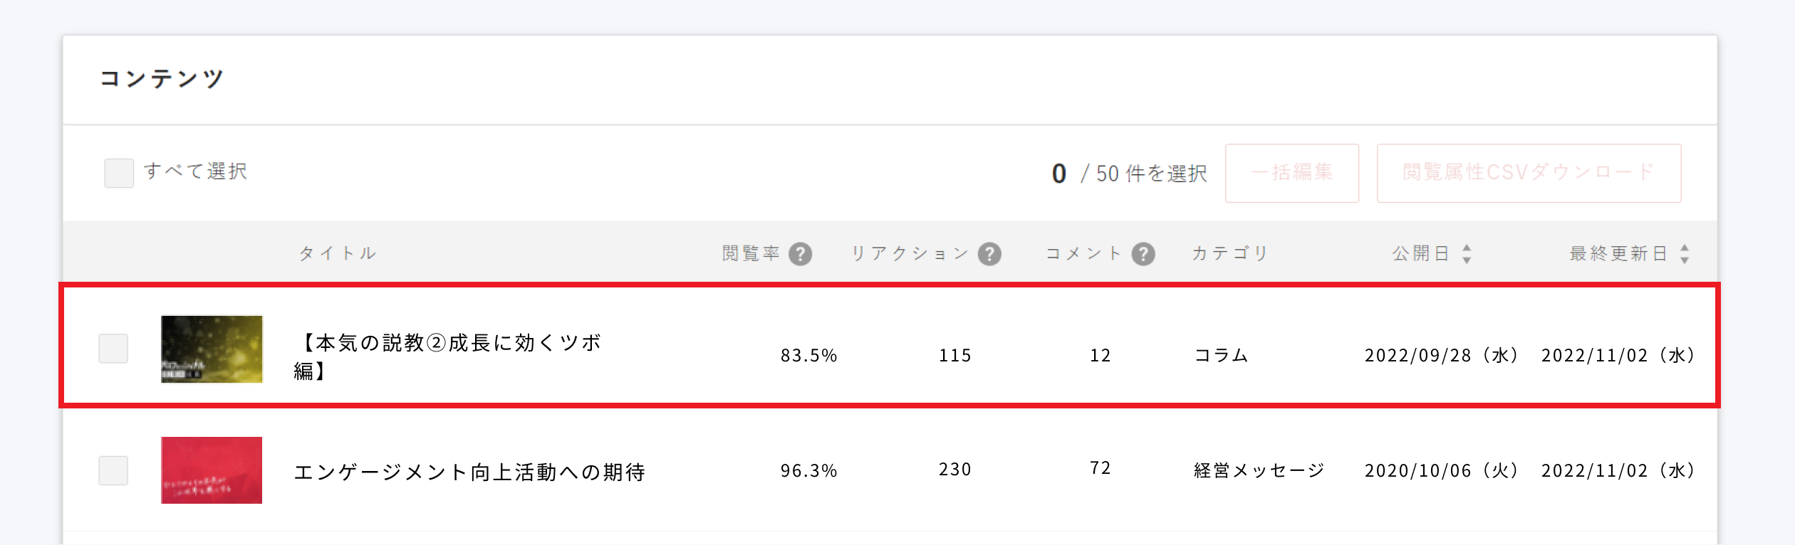Check the すべて選択 checkbox
Viewport: 1795px width, 545px height.
pyautogui.click(x=119, y=173)
